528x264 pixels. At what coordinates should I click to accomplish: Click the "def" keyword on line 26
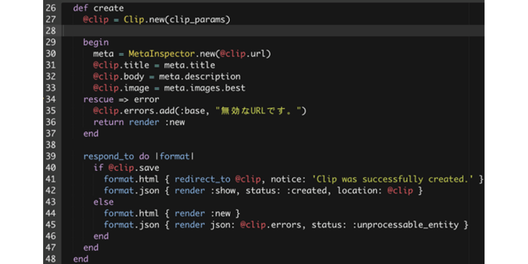pyautogui.click(x=81, y=8)
